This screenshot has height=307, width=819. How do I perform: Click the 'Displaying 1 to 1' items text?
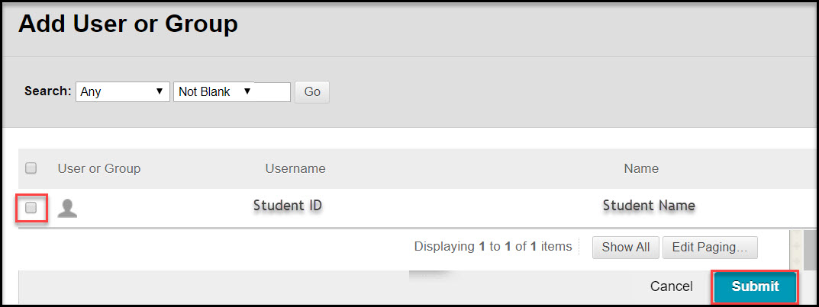(x=492, y=247)
